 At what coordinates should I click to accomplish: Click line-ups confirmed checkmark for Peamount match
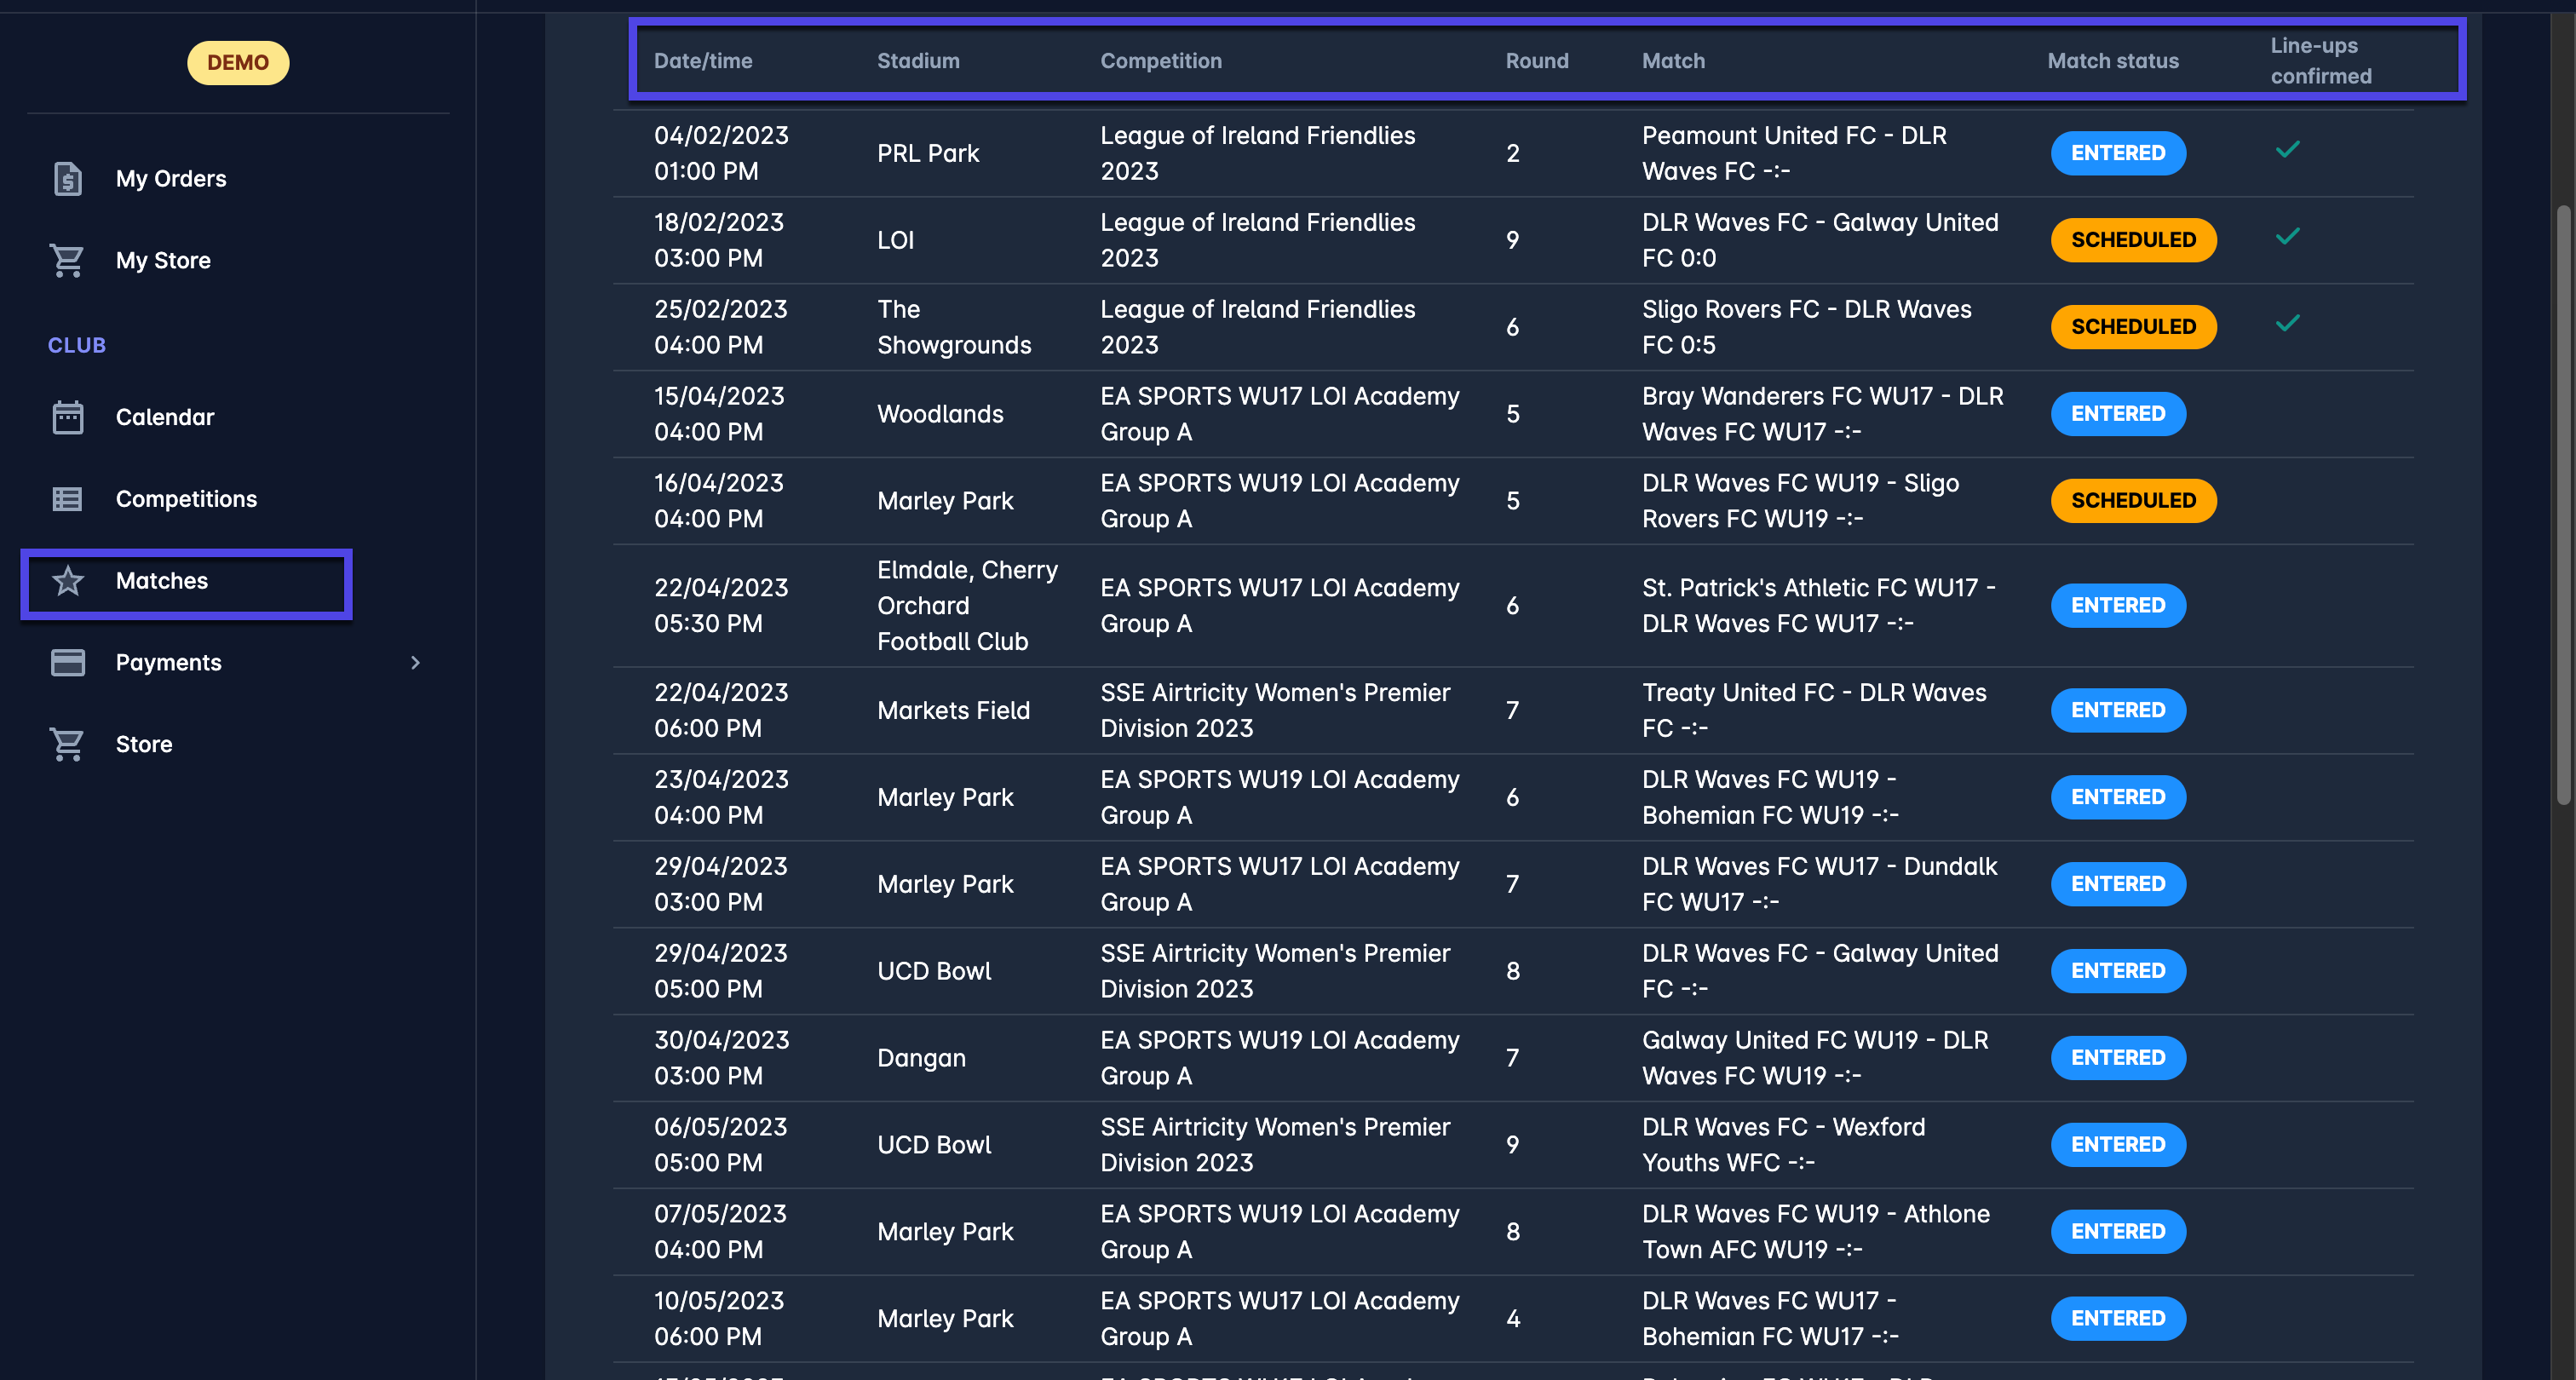pos(2287,150)
